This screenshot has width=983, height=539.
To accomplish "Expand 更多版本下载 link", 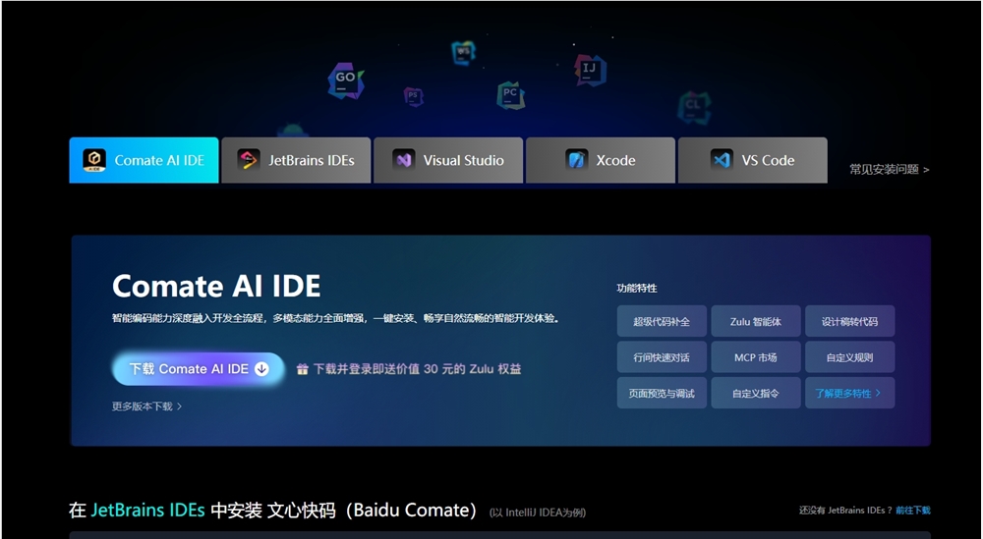I will 146,406.
